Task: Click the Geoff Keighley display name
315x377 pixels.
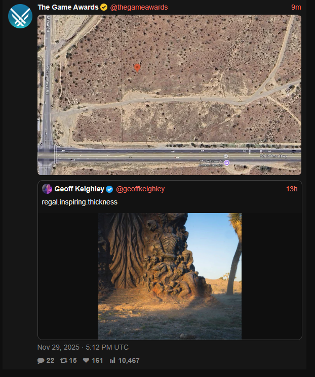Action: click(80, 189)
